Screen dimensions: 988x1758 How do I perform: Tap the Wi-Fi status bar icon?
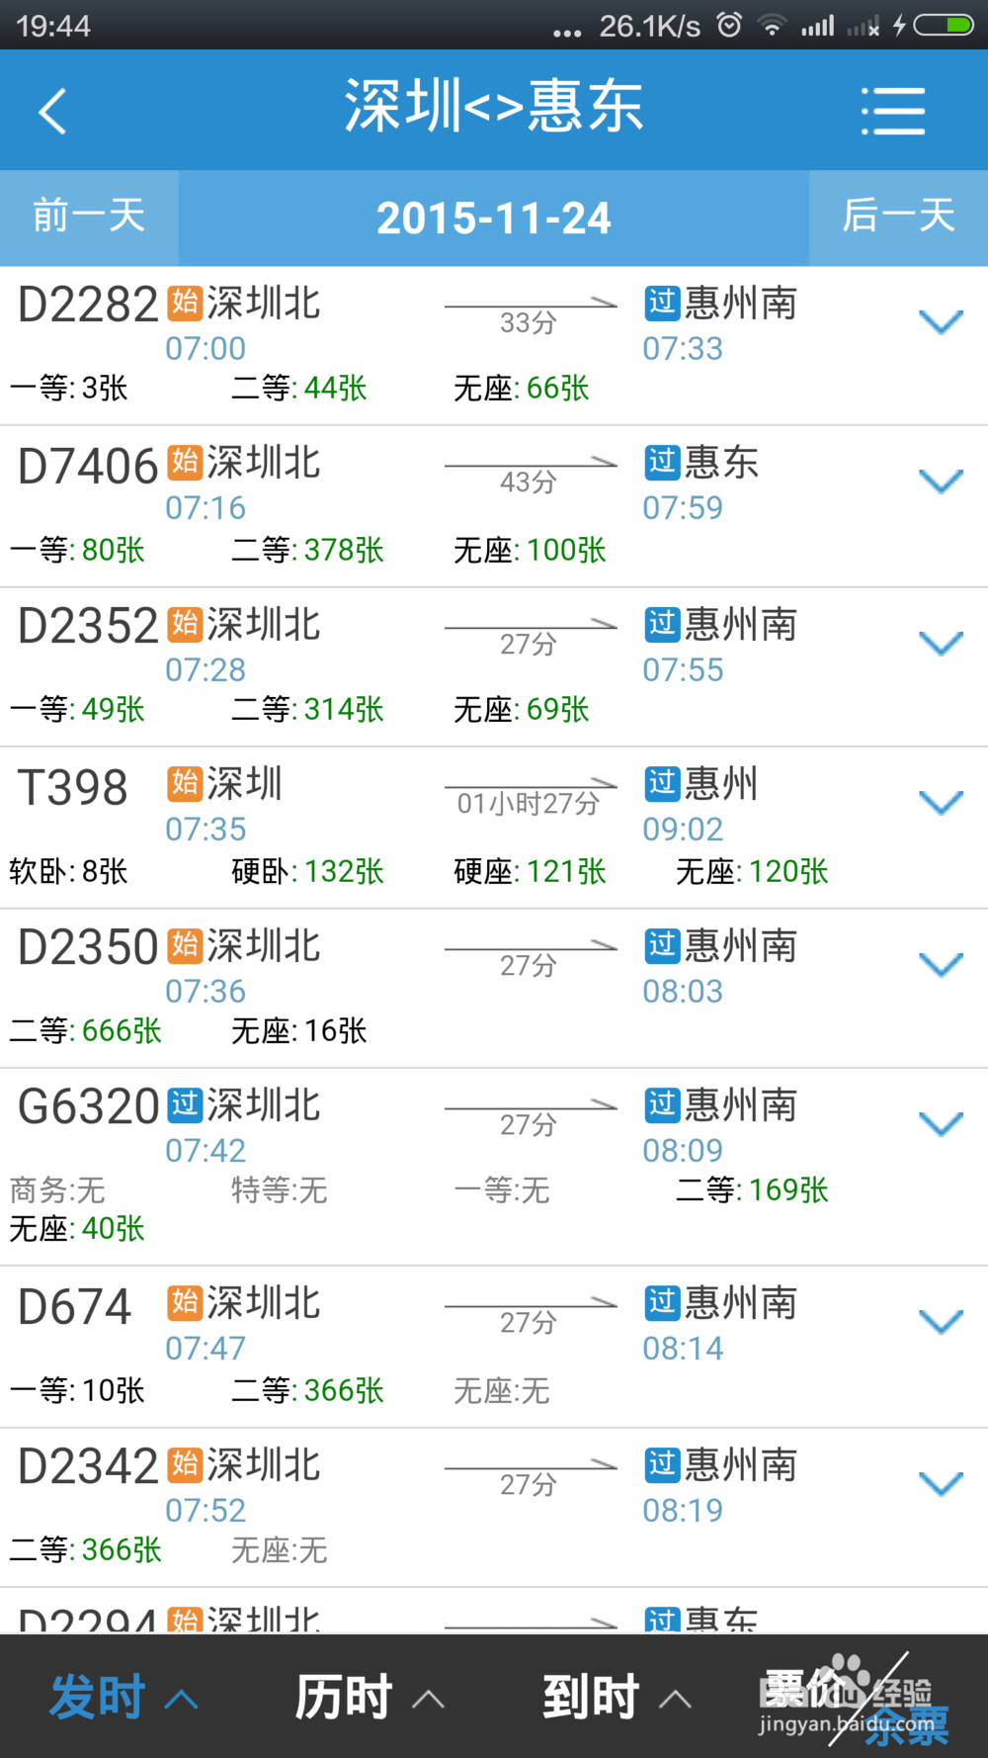pos(773,26)
